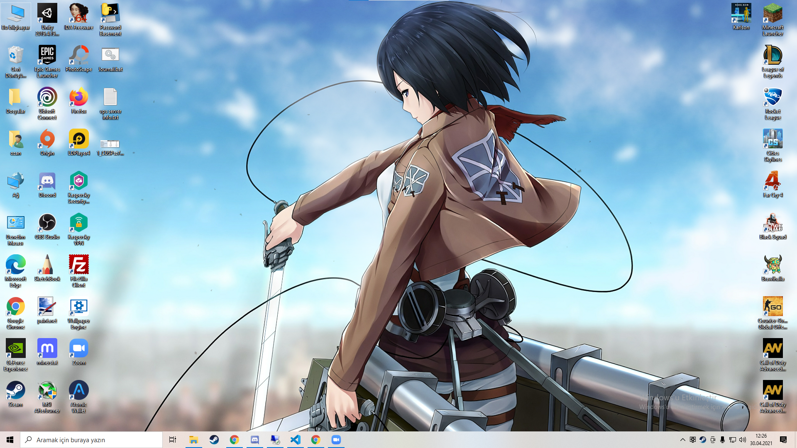Open the volume control in tray
797x448 pixels.
743,440
